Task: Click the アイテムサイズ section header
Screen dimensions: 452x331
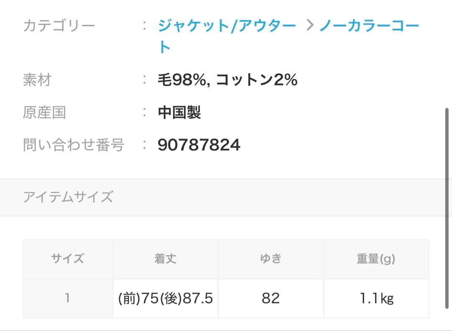Action: pos(68,197)
